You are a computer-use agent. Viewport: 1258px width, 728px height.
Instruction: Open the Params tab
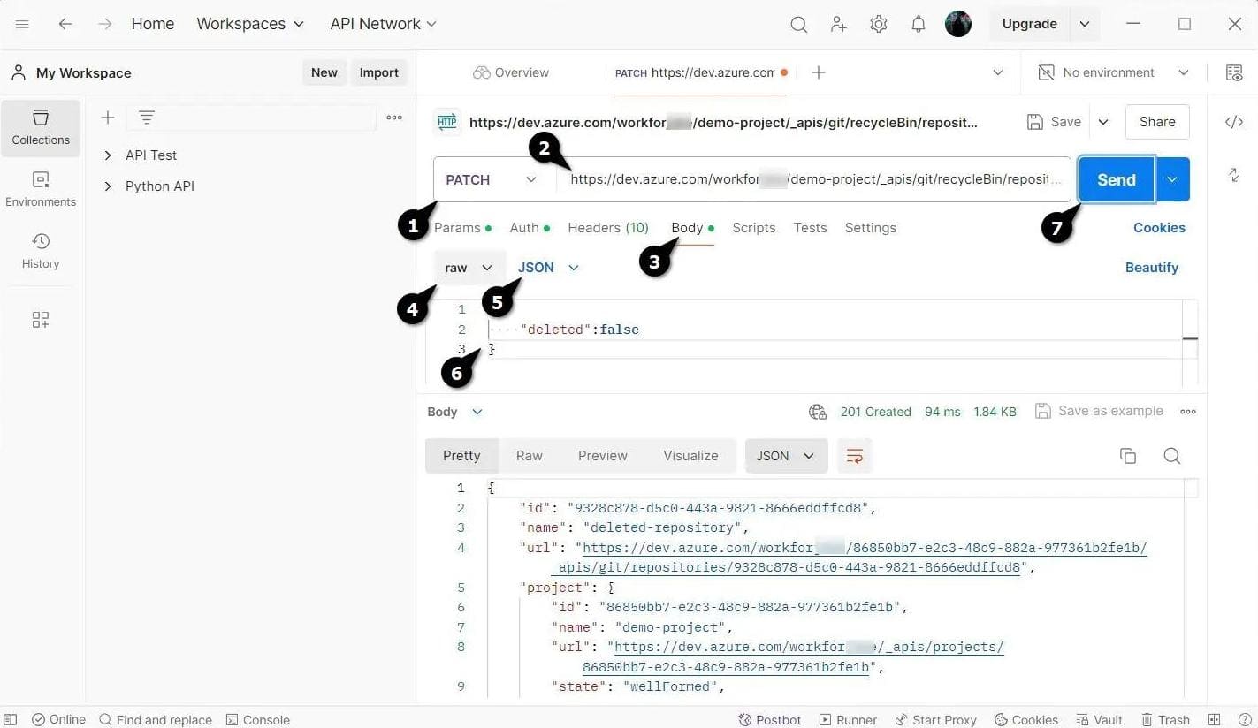(461, 228)
